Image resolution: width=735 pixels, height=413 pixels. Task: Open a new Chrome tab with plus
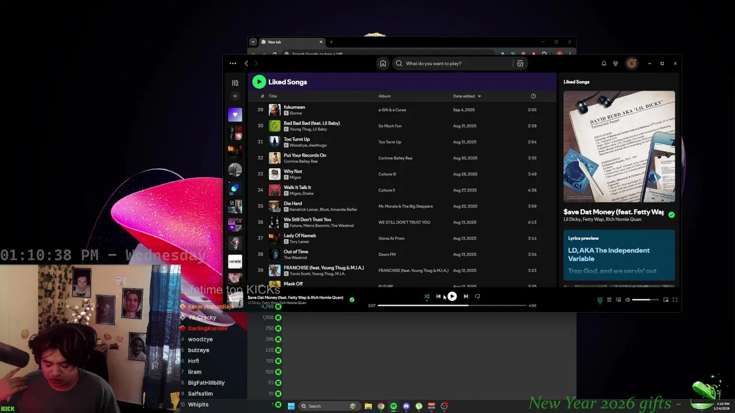click(331, 42)
